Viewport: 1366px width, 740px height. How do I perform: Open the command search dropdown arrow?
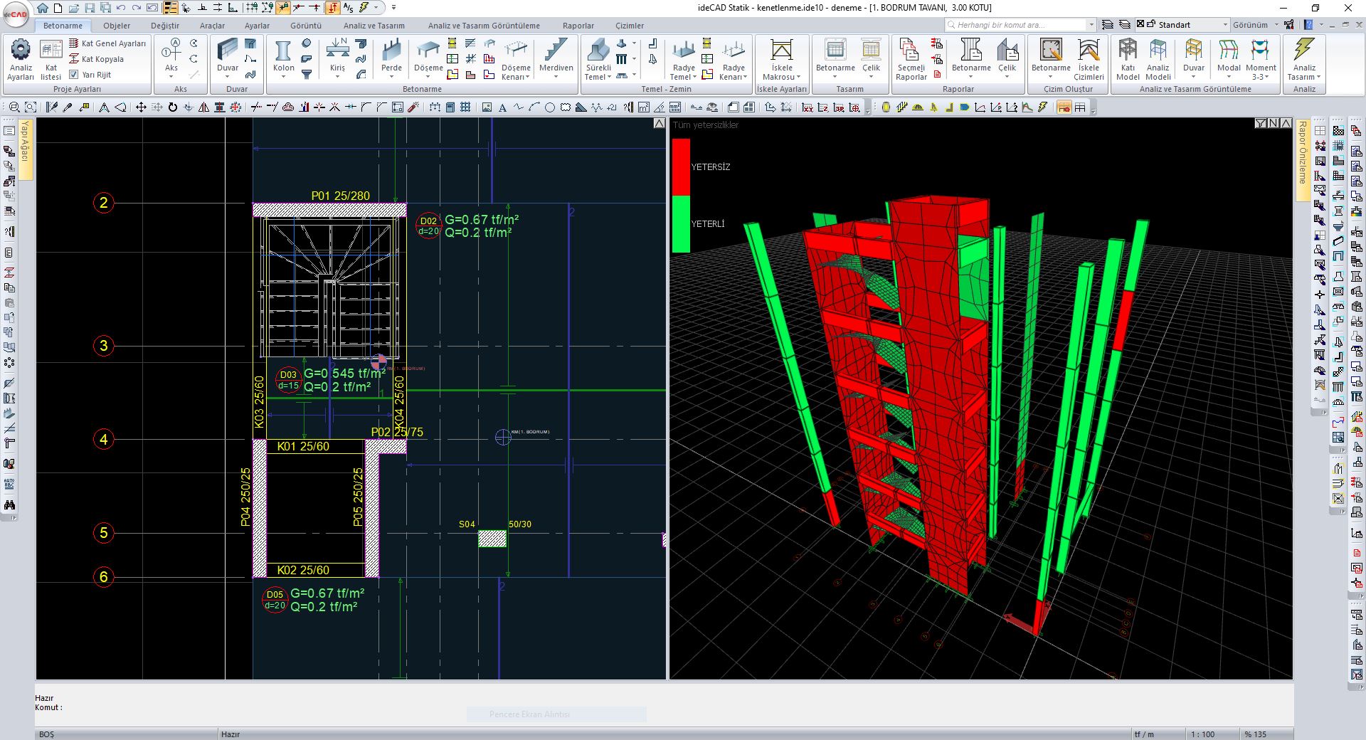[x=1091, y=24]
